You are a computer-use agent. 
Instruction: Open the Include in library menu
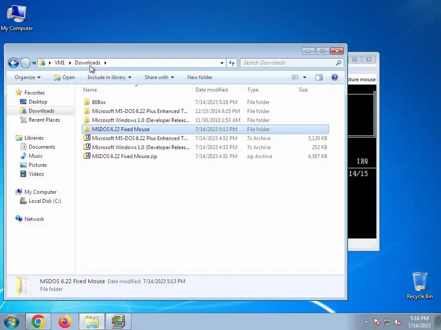coord(109,77)
